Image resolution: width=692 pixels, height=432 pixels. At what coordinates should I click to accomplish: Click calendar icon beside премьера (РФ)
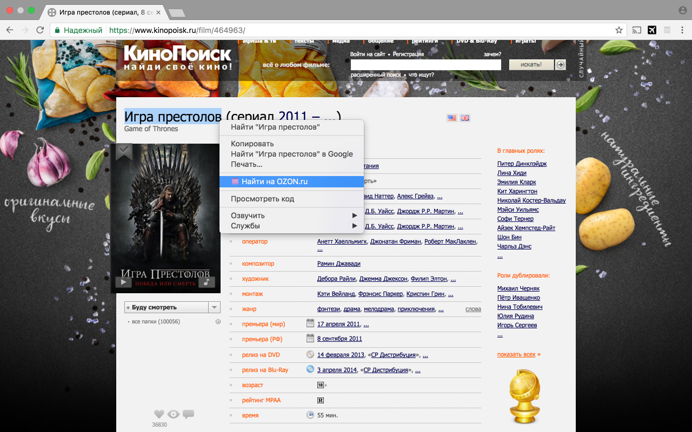[x=310, y=338]
